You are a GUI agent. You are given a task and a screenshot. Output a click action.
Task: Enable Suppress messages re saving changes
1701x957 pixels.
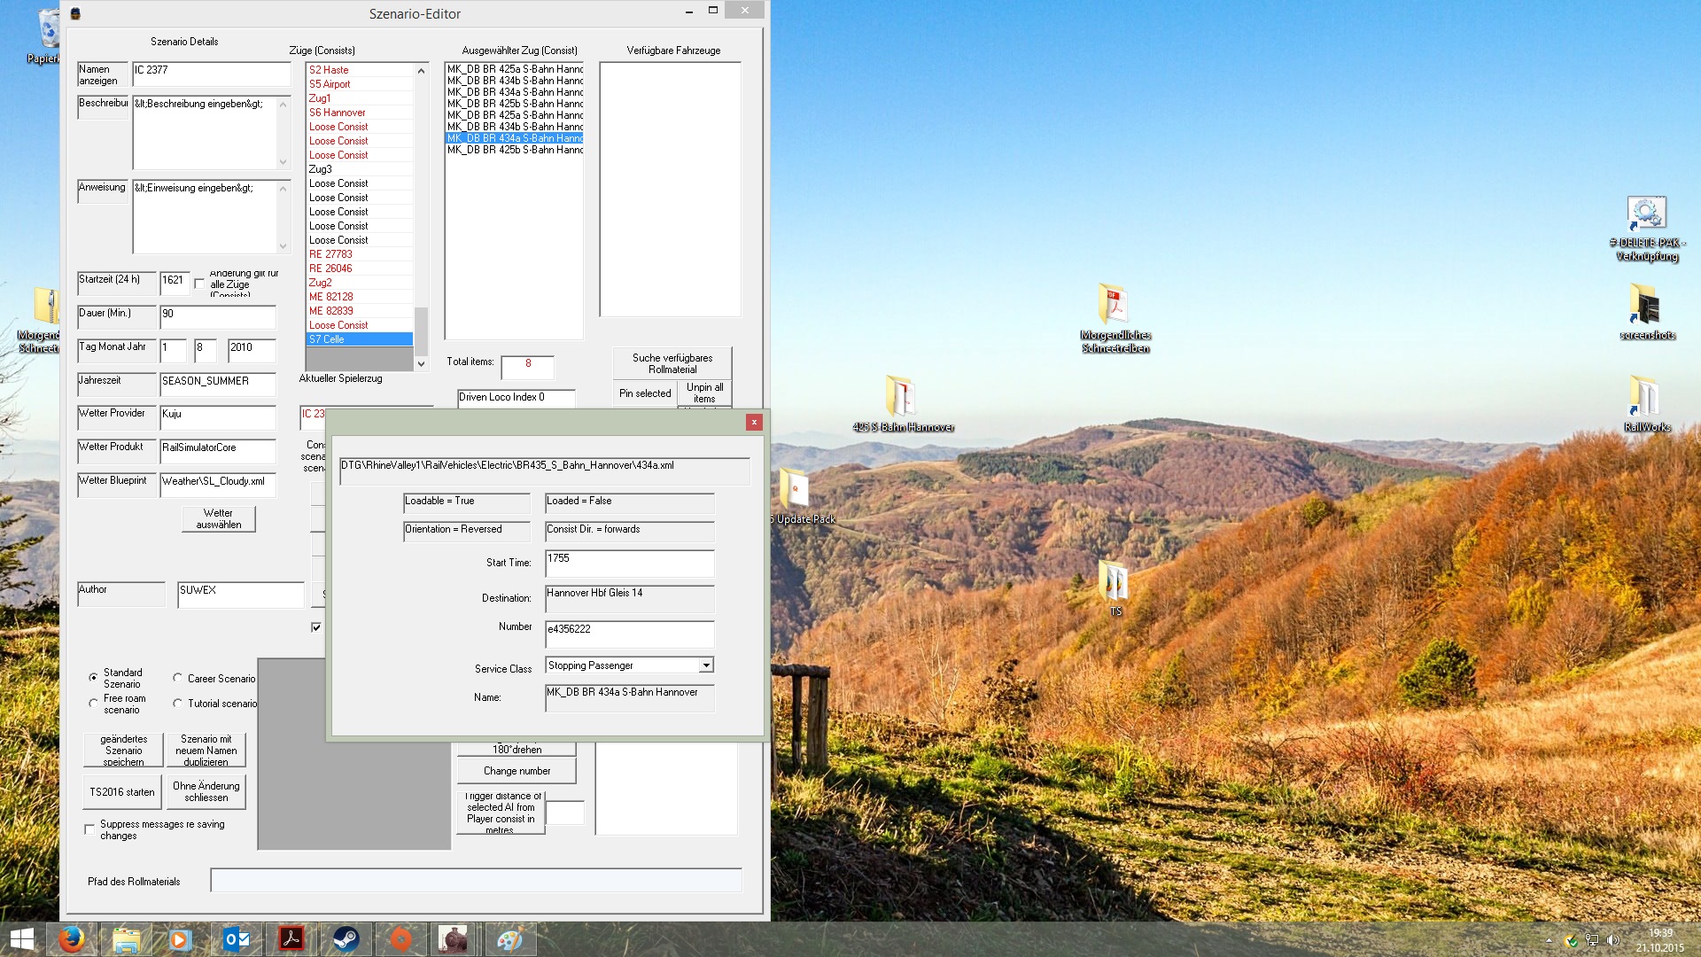[89, 829]
